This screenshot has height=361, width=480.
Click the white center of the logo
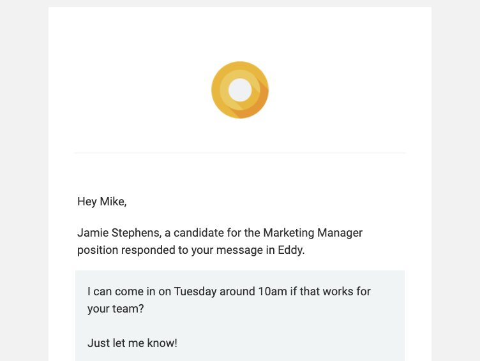pos(240,90)
